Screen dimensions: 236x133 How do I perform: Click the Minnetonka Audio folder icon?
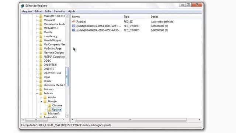(41, 24)
